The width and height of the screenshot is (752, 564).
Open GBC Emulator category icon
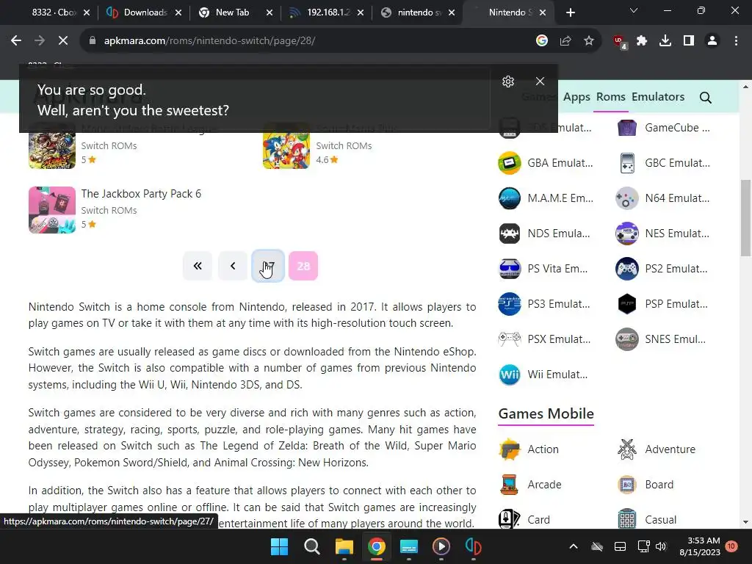tap(627, 163)
